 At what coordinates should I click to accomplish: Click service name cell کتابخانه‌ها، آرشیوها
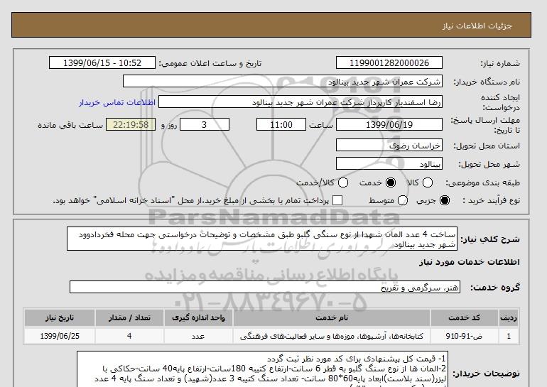332,336
